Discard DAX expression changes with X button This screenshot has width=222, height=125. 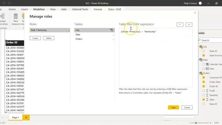pyautogui.click(x=189, y=24)
